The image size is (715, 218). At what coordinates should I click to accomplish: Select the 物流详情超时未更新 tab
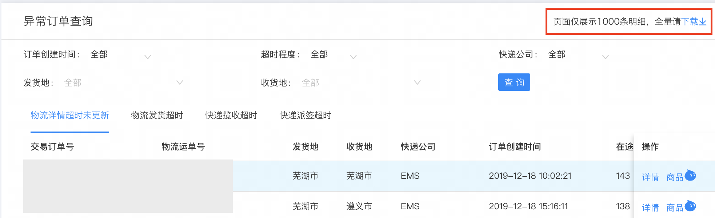pyautogui.click(x=70, y=116)
